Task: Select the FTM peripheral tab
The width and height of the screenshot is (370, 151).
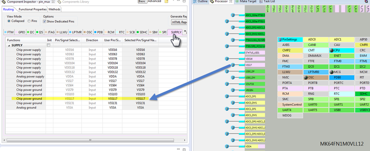Action: pos(9,32)
